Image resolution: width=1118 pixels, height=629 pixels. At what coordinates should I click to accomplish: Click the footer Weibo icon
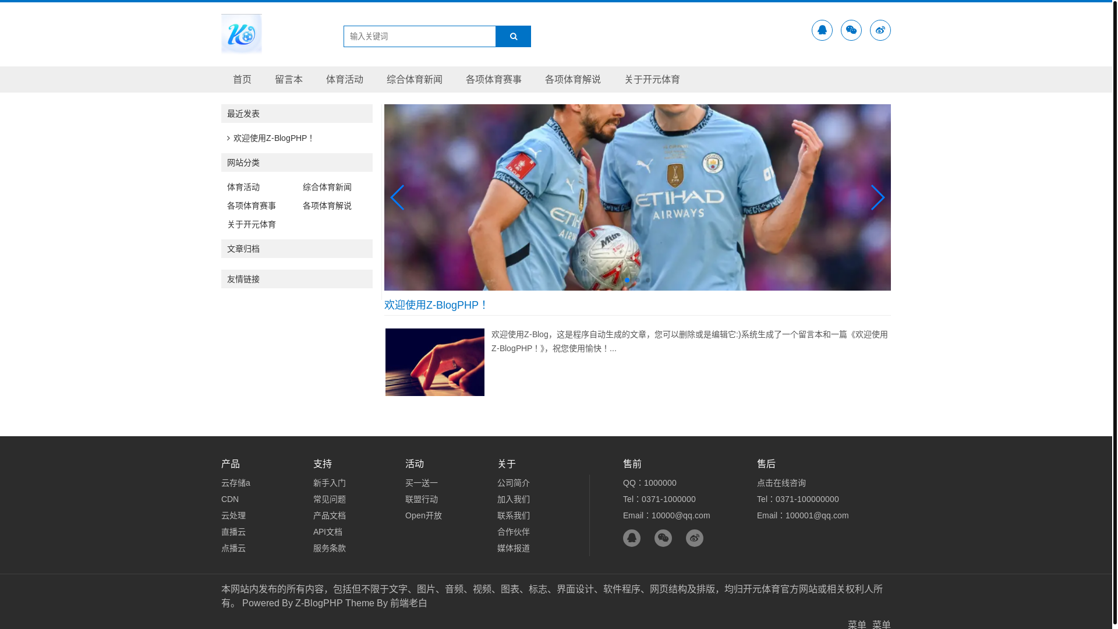tap(695, 538)
